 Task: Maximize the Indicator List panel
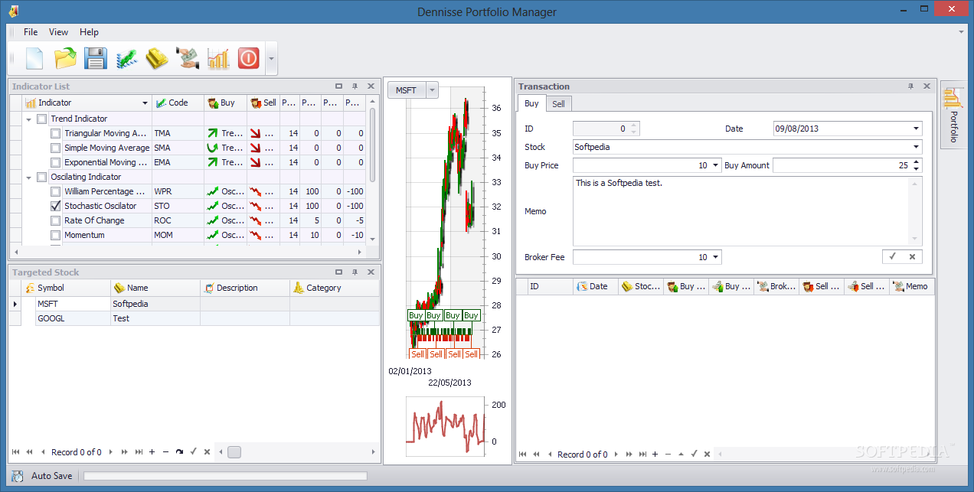click(x=339, y=86)
